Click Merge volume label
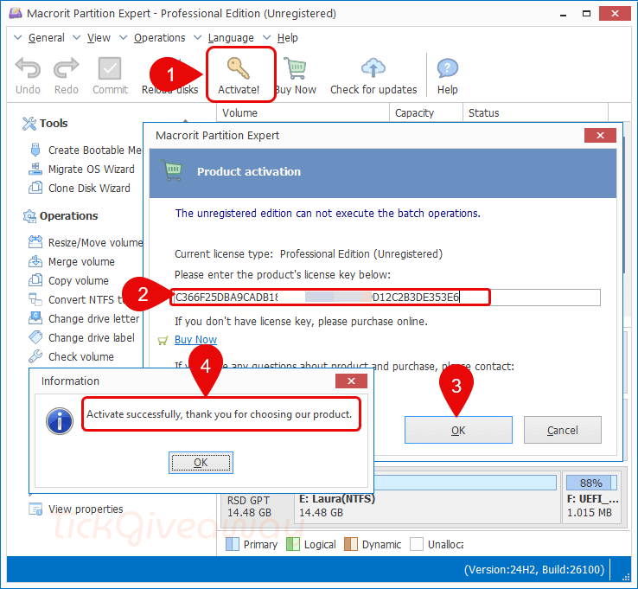The width and height of the screenshot is (638, 589). point(81,261)
